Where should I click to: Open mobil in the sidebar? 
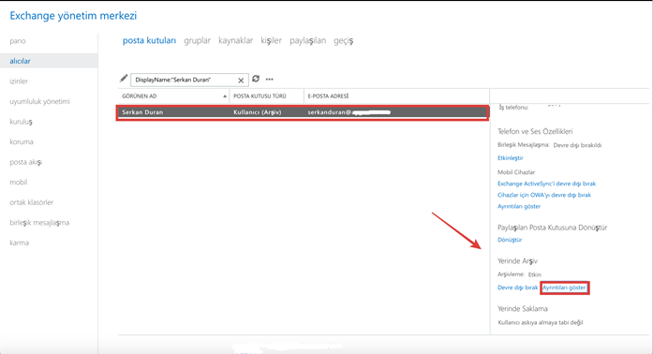pyautogui.click(x=19, y=182)
